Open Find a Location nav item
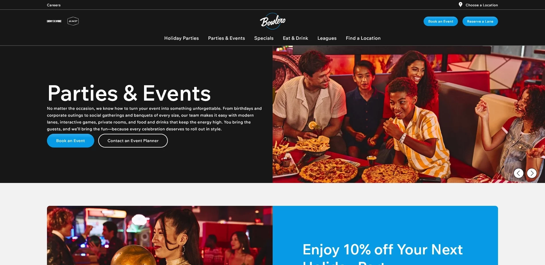The width and height of the screenshot is (545, 265). click(x=363, y=38)
